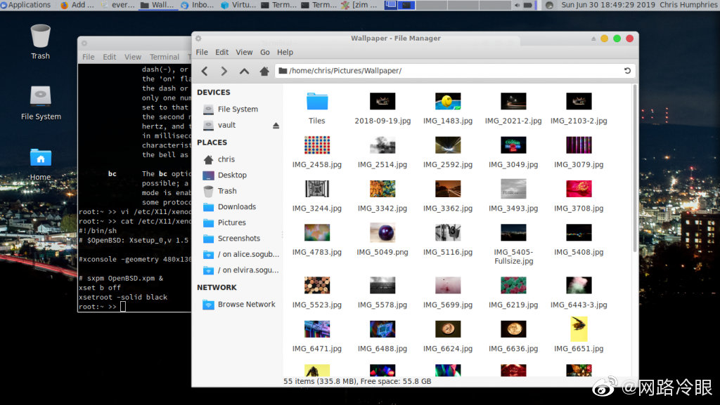Select the IMG_5049.png thumbnail

(x=382, y=233)
